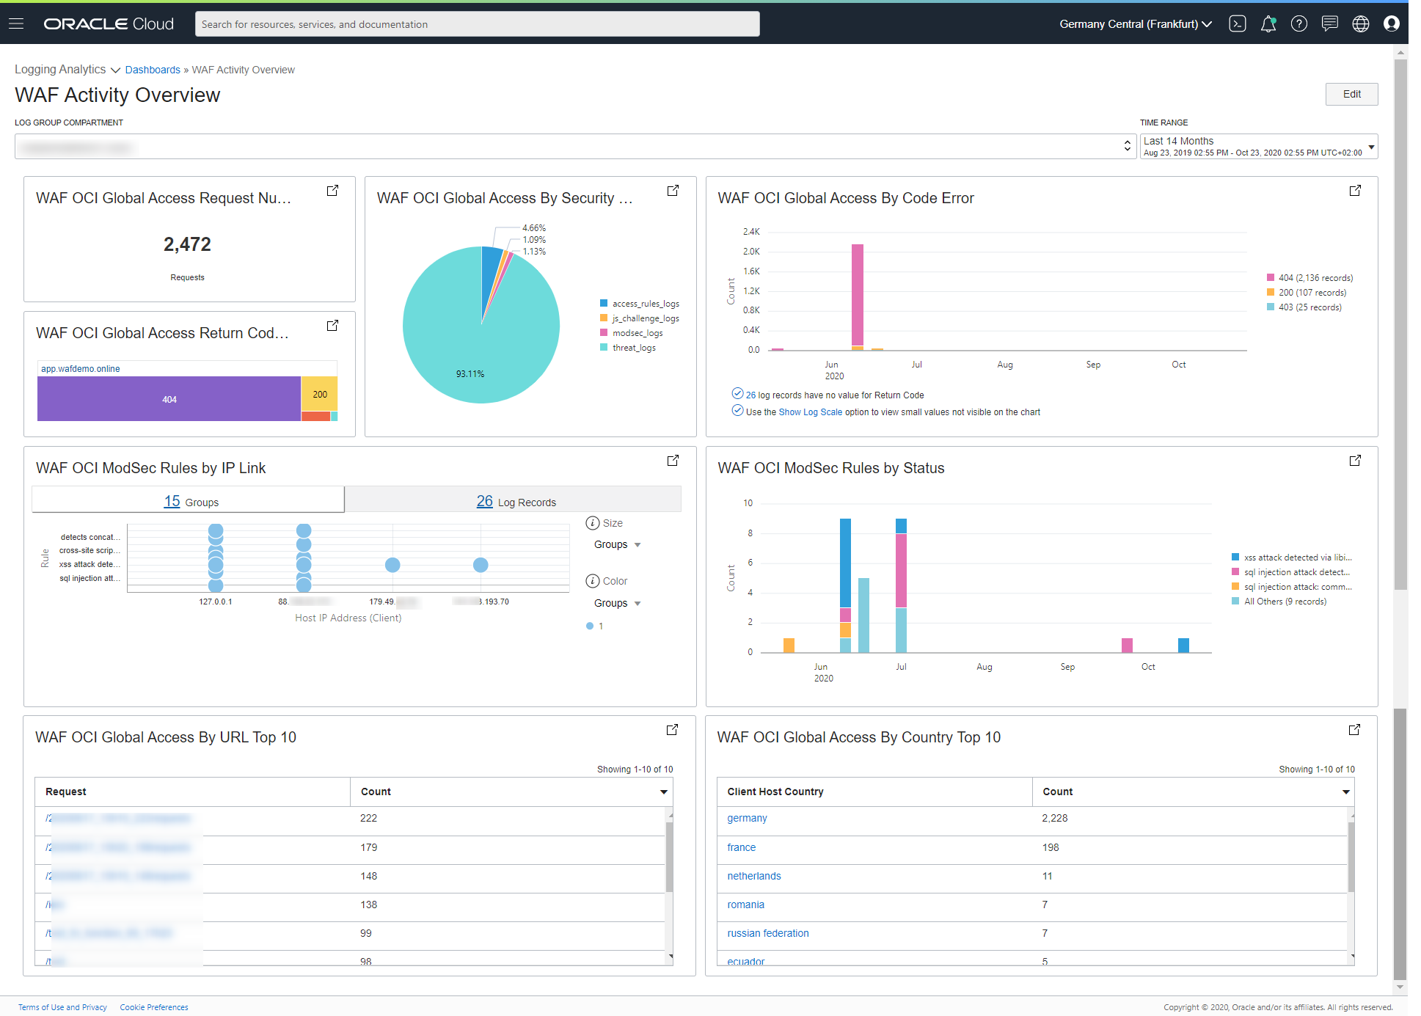1421x1016 pixels.
Task: Pop out ModSec Rules by Status widget
Action: point(1354,461)
